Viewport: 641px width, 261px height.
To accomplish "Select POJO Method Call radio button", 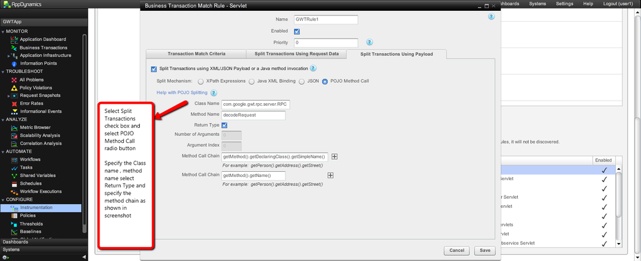I will pos(325,81).
